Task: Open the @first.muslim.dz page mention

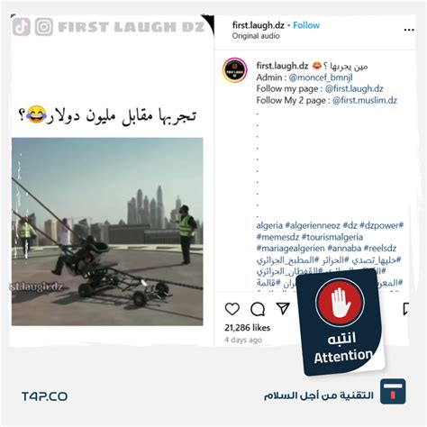Action: pyautogui.click(x=365, y=100)
